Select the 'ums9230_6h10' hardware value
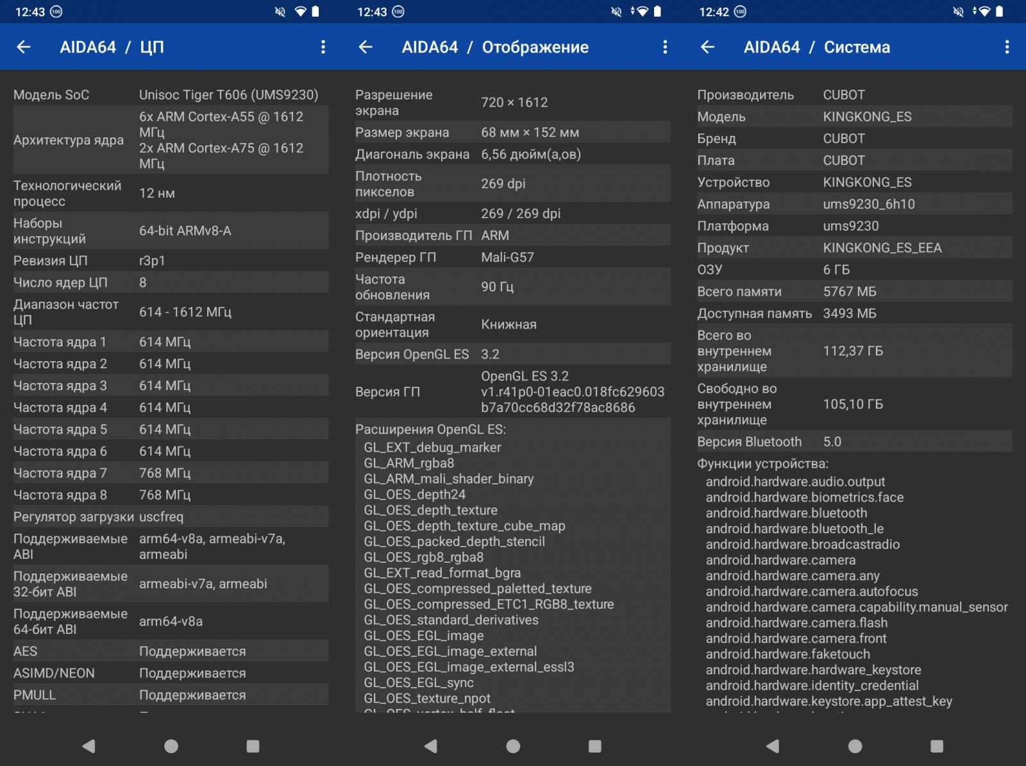 pyautogui.click(x=869, y=204)
